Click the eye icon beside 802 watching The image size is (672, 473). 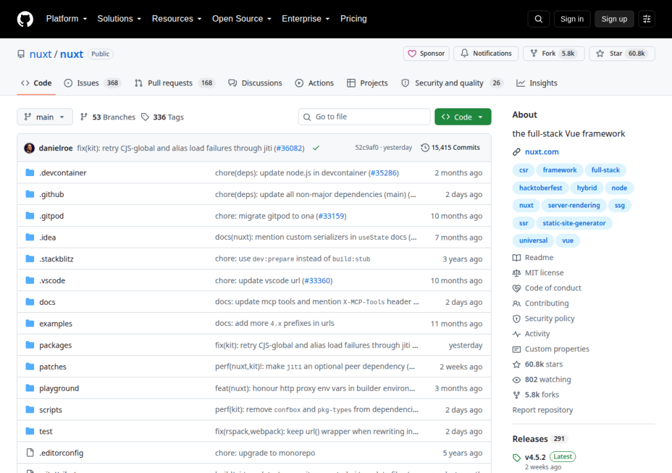[x=516, y=380]
